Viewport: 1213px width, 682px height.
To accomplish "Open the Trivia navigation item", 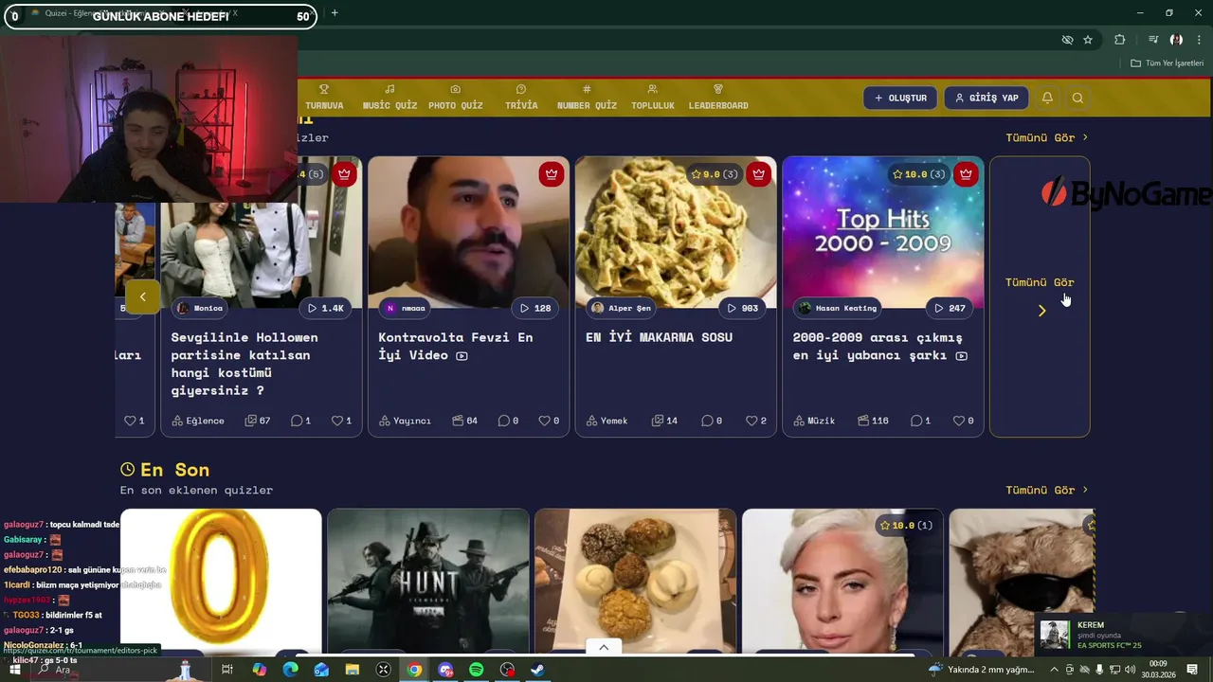I will (x=521, y=98).
